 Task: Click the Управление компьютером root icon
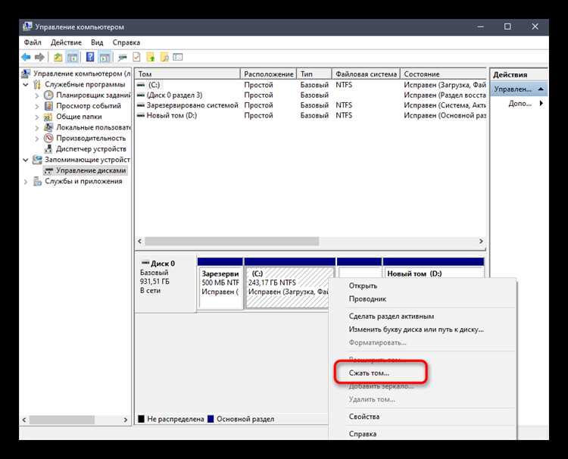click(x=26, y=73)
